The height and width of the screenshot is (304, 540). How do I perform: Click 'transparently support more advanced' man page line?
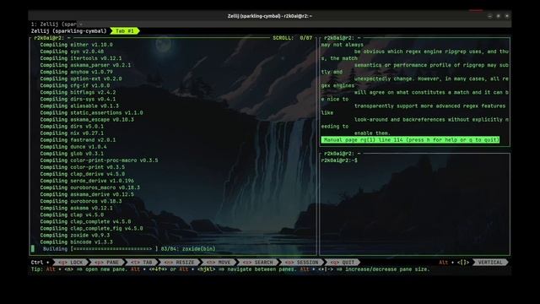[x=429, y=106]
